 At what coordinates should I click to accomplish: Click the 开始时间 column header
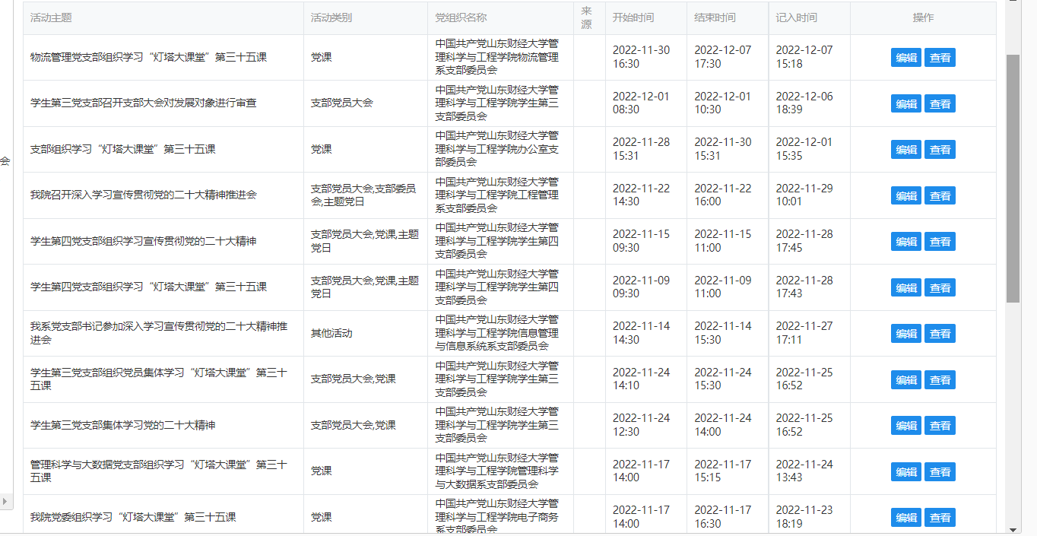(x=633, y=17)
